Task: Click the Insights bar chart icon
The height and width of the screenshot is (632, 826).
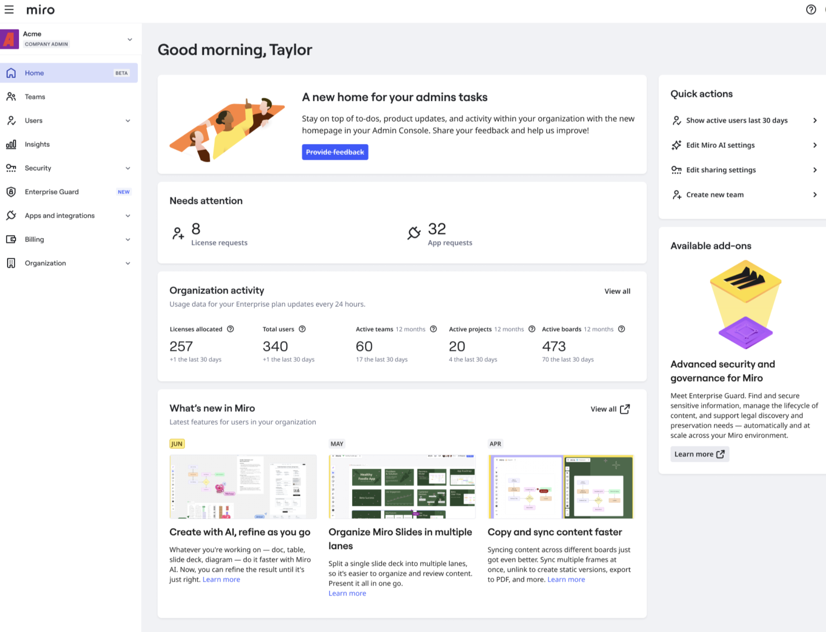Action: 11,144
